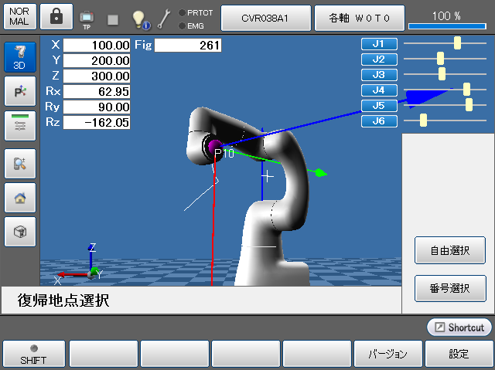Toggle the SHIFT key
The height and width of the screenshot is (370, 495).
[33, 354]
